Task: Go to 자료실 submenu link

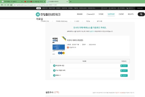Action: [x=88, y=21]
